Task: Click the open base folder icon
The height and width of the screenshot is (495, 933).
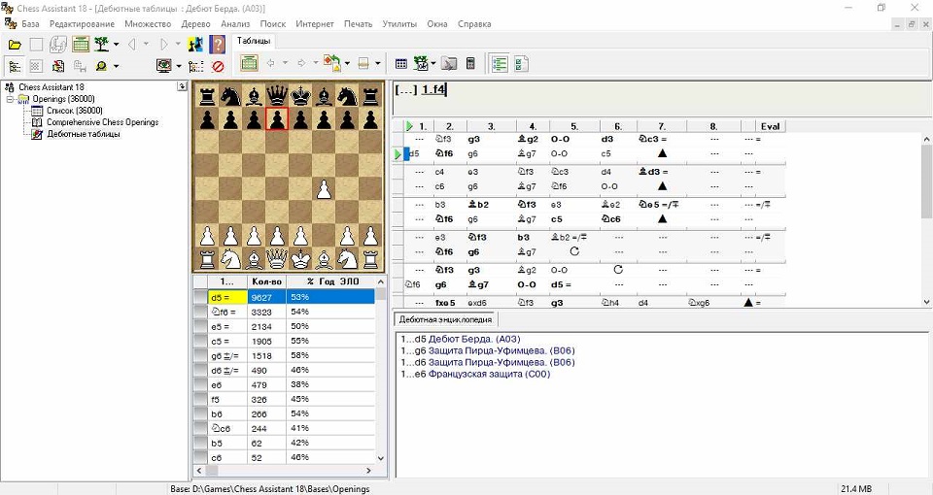Action: point(15,45)
